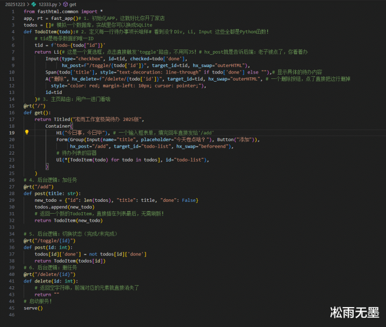Click the cube symbol icon before 'get'
Image resolution: width=386 pixels, height=327 pixels.
pos(65,4)
